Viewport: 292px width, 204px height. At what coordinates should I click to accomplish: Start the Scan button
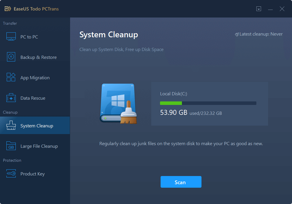[x=181, y=182]
